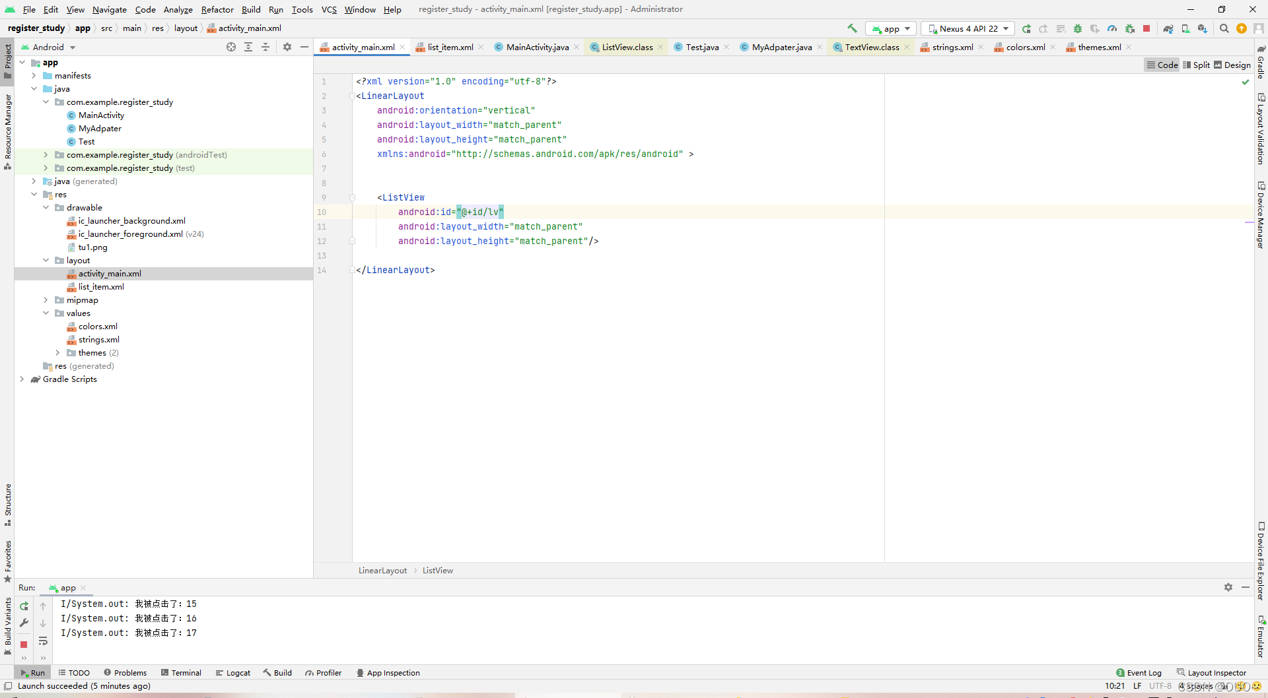Switch editor to Design view

(x=1232, y=65)
